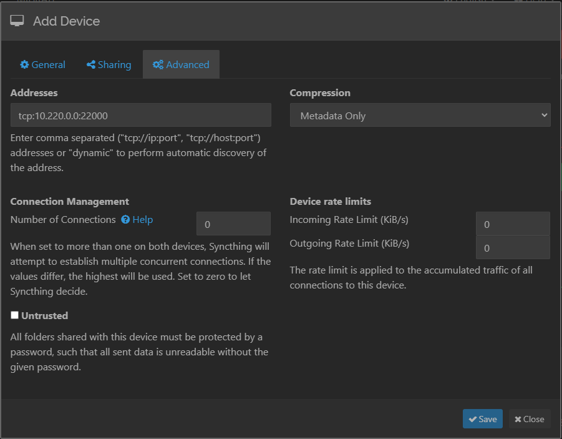Open the Number of Connections Help link
The width and height of the screenshot is (562, 439).
(142, 220)
